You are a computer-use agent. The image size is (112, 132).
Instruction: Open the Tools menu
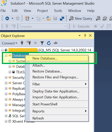58,11
